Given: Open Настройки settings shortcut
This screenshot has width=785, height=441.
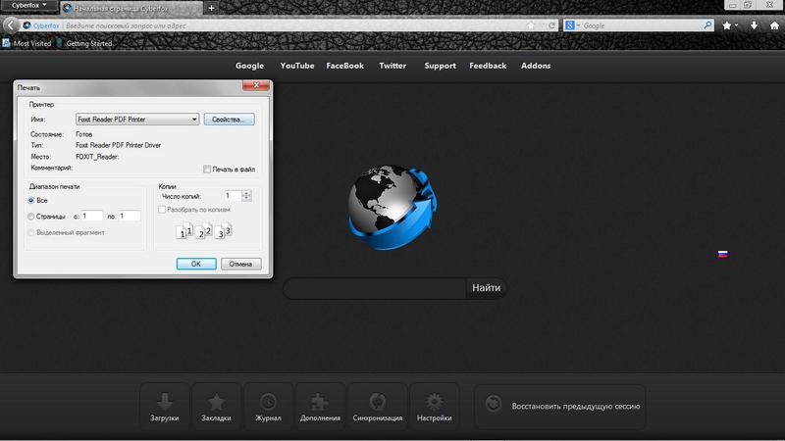Looking at the screenshot, I should (x=434, y=407).
